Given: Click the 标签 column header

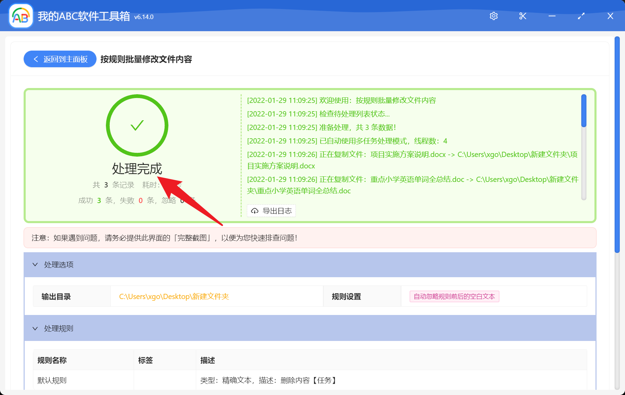Looking at the screenshot, I should click(144, 360).
